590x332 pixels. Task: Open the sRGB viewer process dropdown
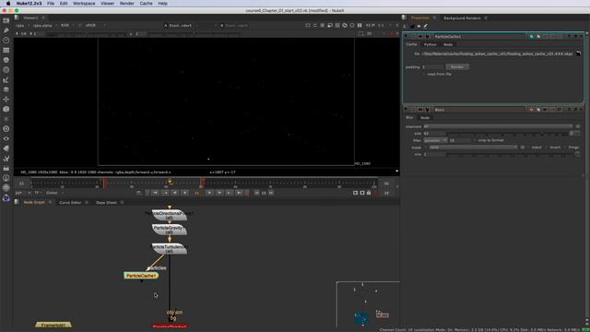point(96,25)
